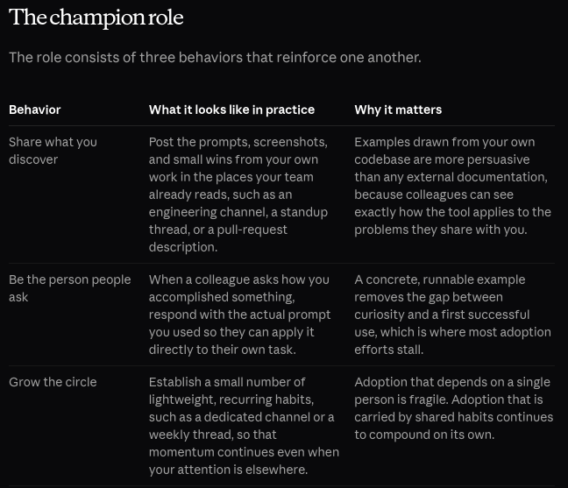Click the 'Be the person people ask' cell
The height and width of the screenshot is (488, 568).
[x=70, y=288]
